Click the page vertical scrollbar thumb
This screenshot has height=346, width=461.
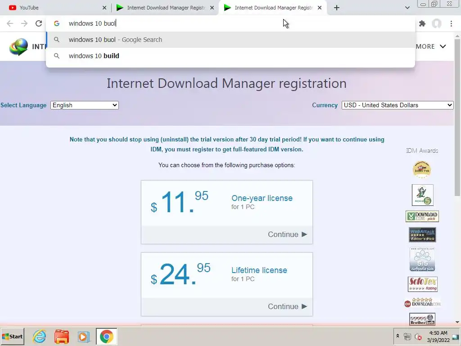coord(457,117)
